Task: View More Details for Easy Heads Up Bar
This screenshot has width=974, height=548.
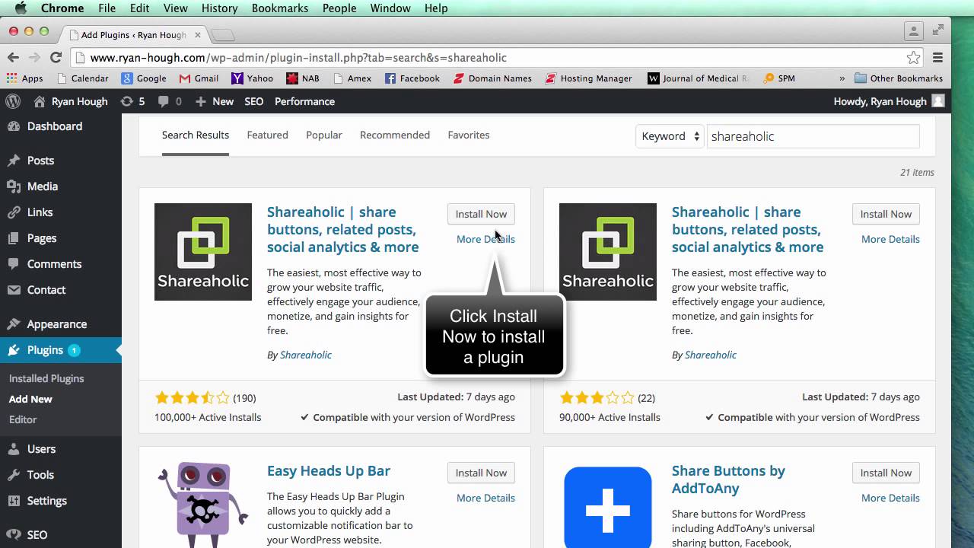Action: [485, 498]
